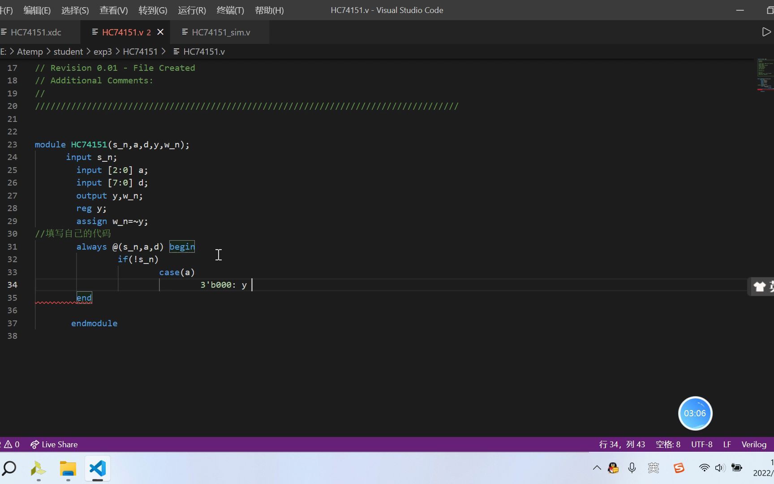Image resolution: width=774 pixels, height=484 pixels.
Task: Open Visual Studio Code taskbar icon
Action: [98, 469]
